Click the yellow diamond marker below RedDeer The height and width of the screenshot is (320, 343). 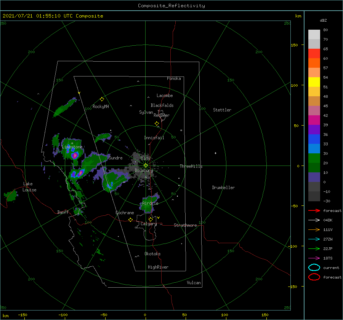coord(157,124)
